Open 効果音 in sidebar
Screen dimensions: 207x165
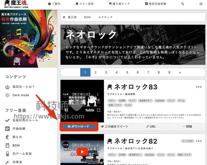[17, 162]
